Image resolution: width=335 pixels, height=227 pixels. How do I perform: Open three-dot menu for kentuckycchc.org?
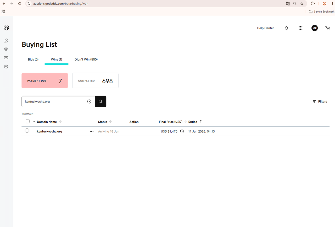click(x=92, y=131)
